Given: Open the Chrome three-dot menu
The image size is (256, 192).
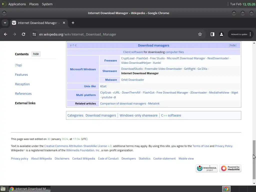Looking at the screenshot, I should tap(250, 34).
